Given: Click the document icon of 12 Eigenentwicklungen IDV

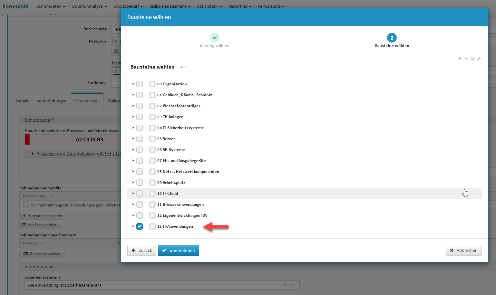Looking at the screenshot, I should [x=152, y=215].
